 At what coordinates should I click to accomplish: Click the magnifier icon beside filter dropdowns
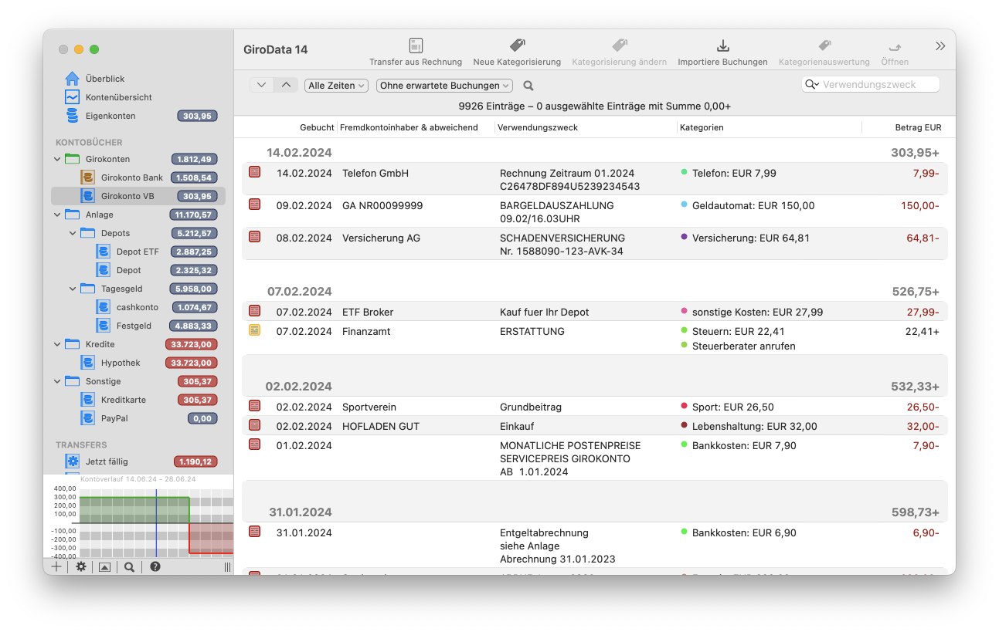(528, 86)
